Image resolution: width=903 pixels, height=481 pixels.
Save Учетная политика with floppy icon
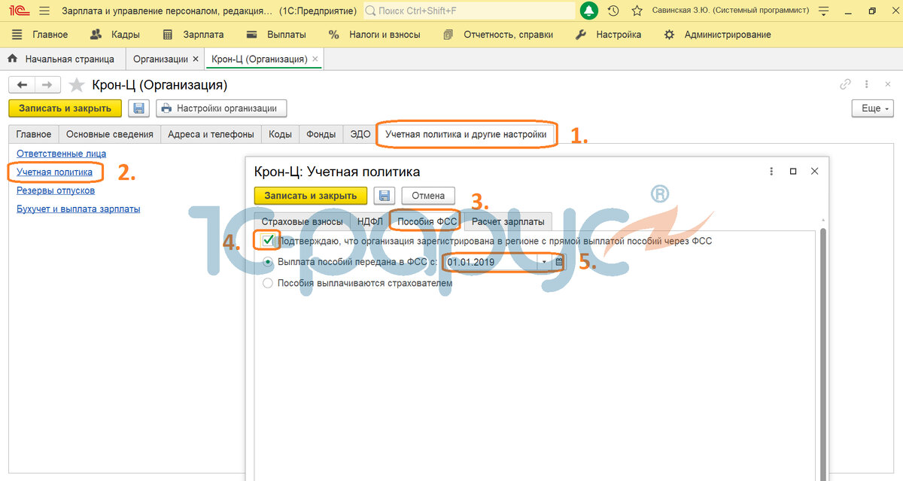click(x=385, y=196)
